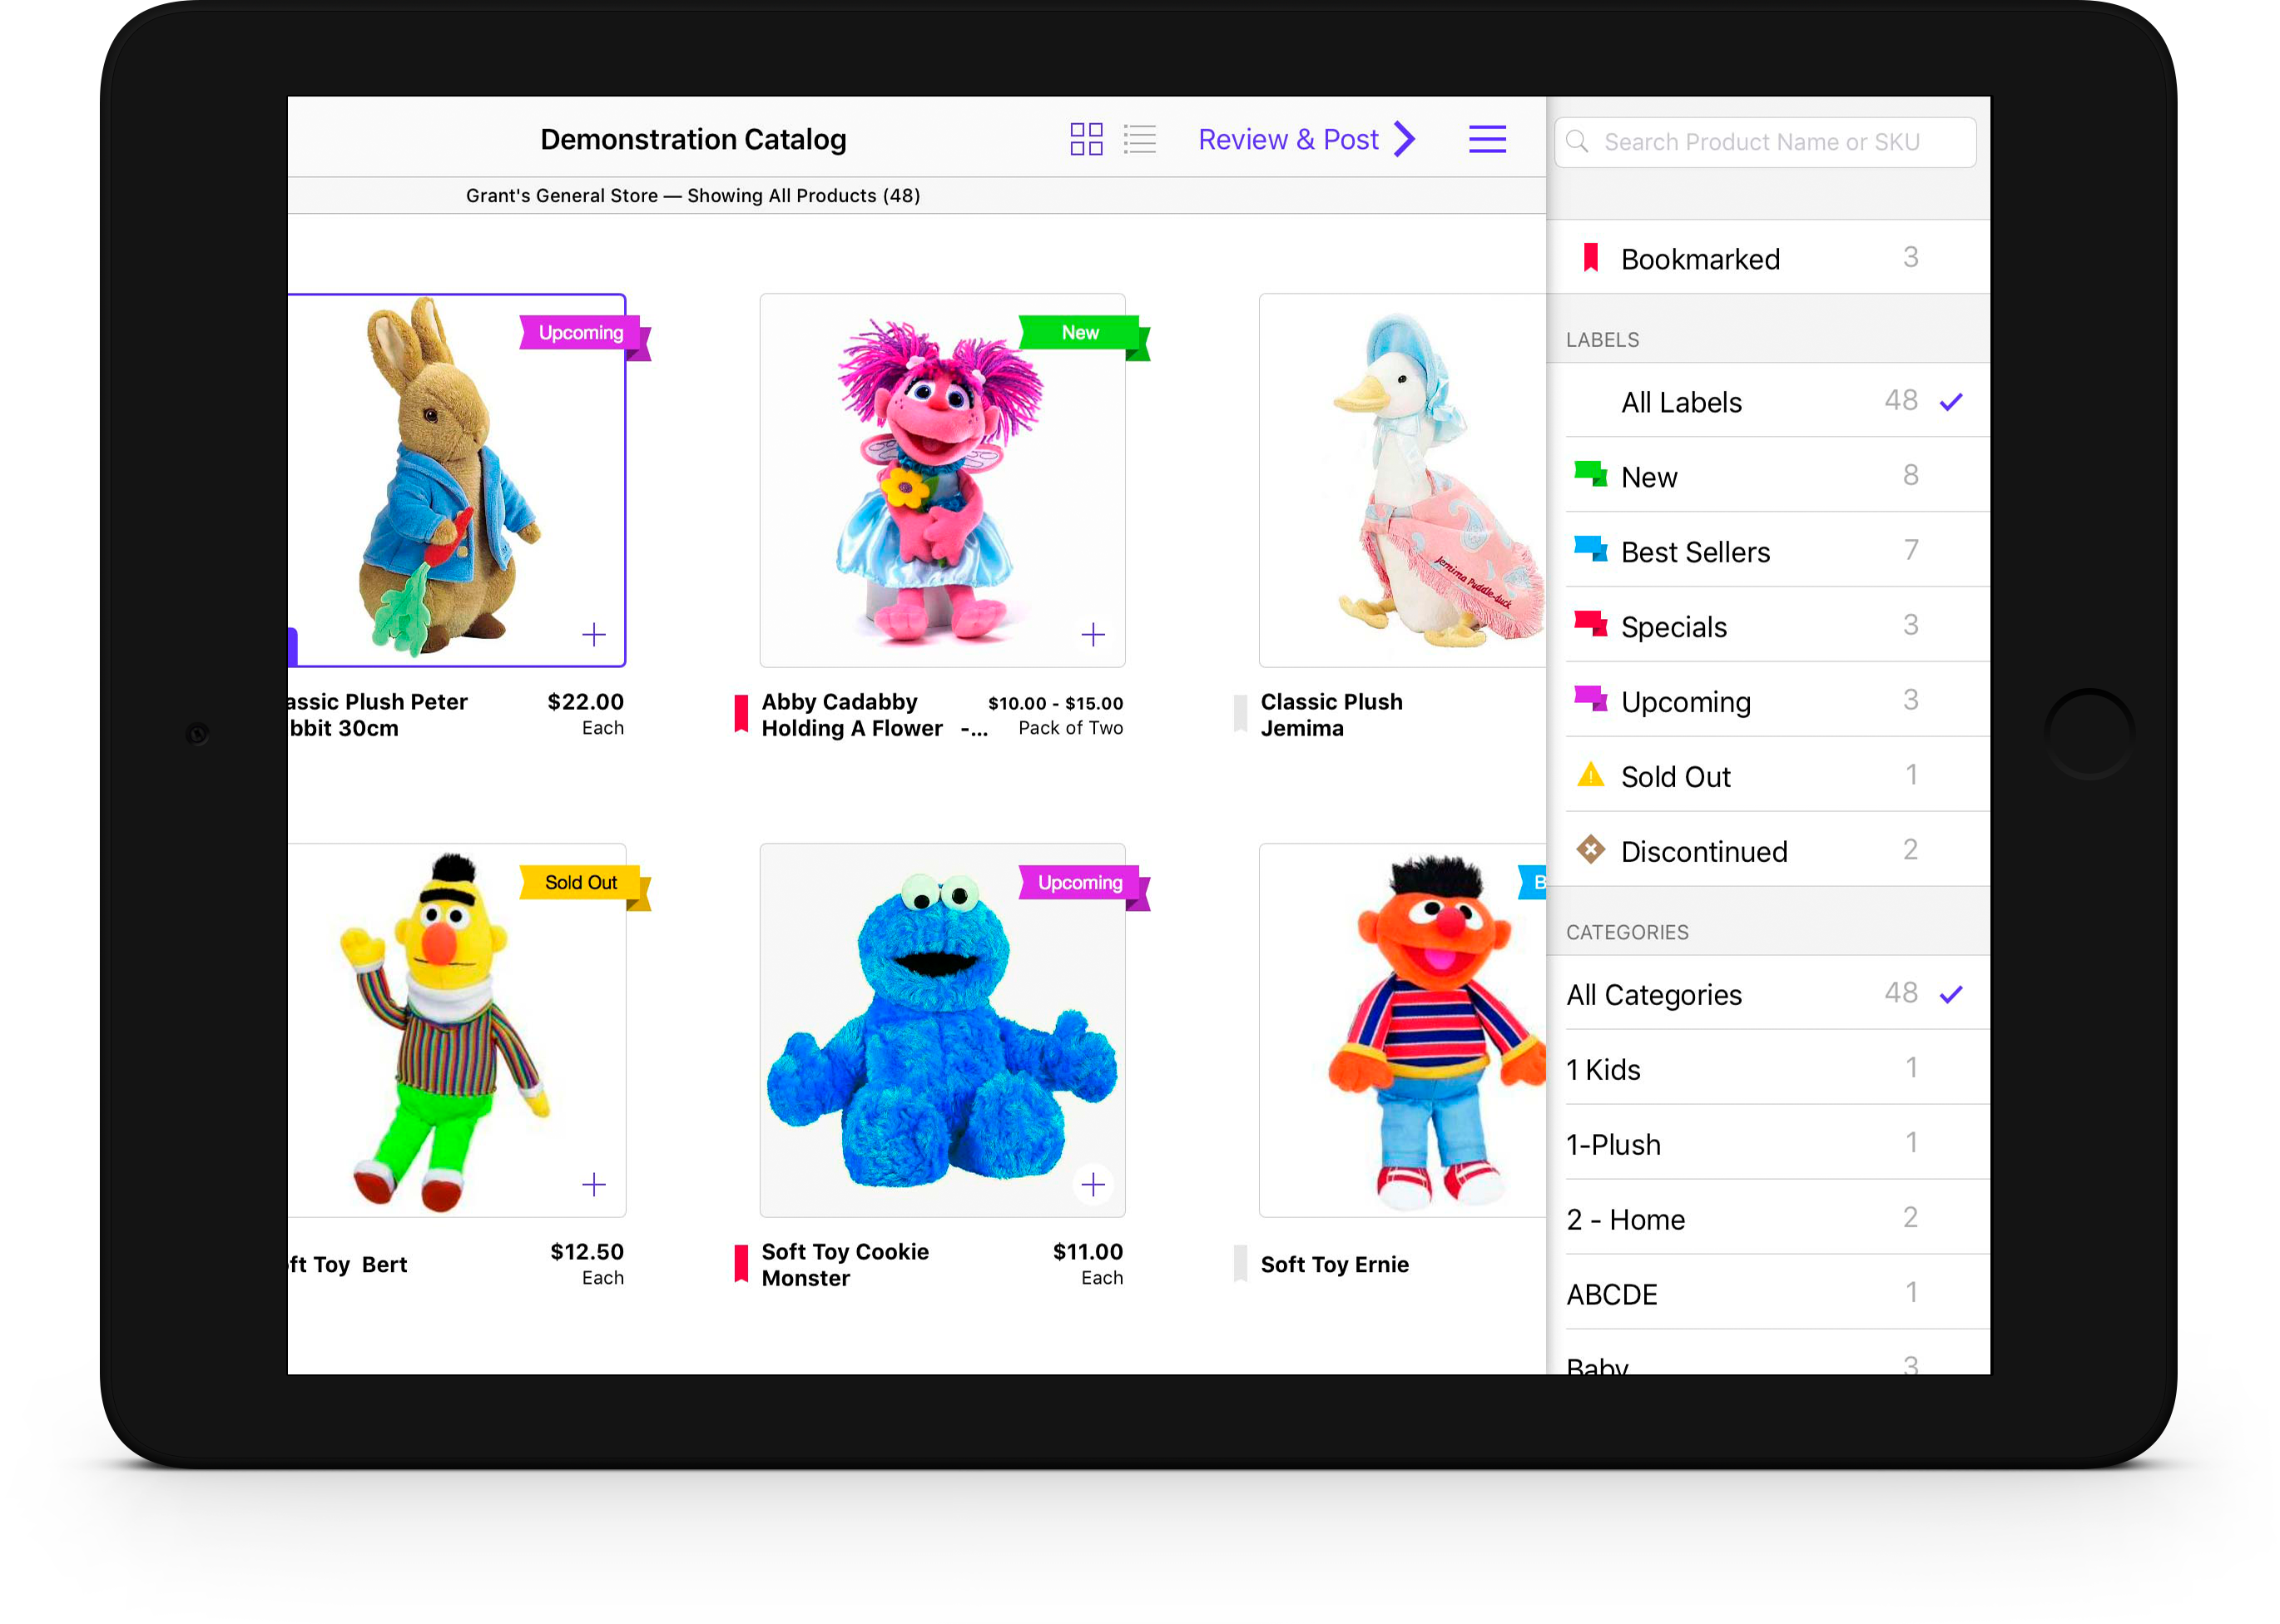Filter by Specials label

tap(1767, 626)
